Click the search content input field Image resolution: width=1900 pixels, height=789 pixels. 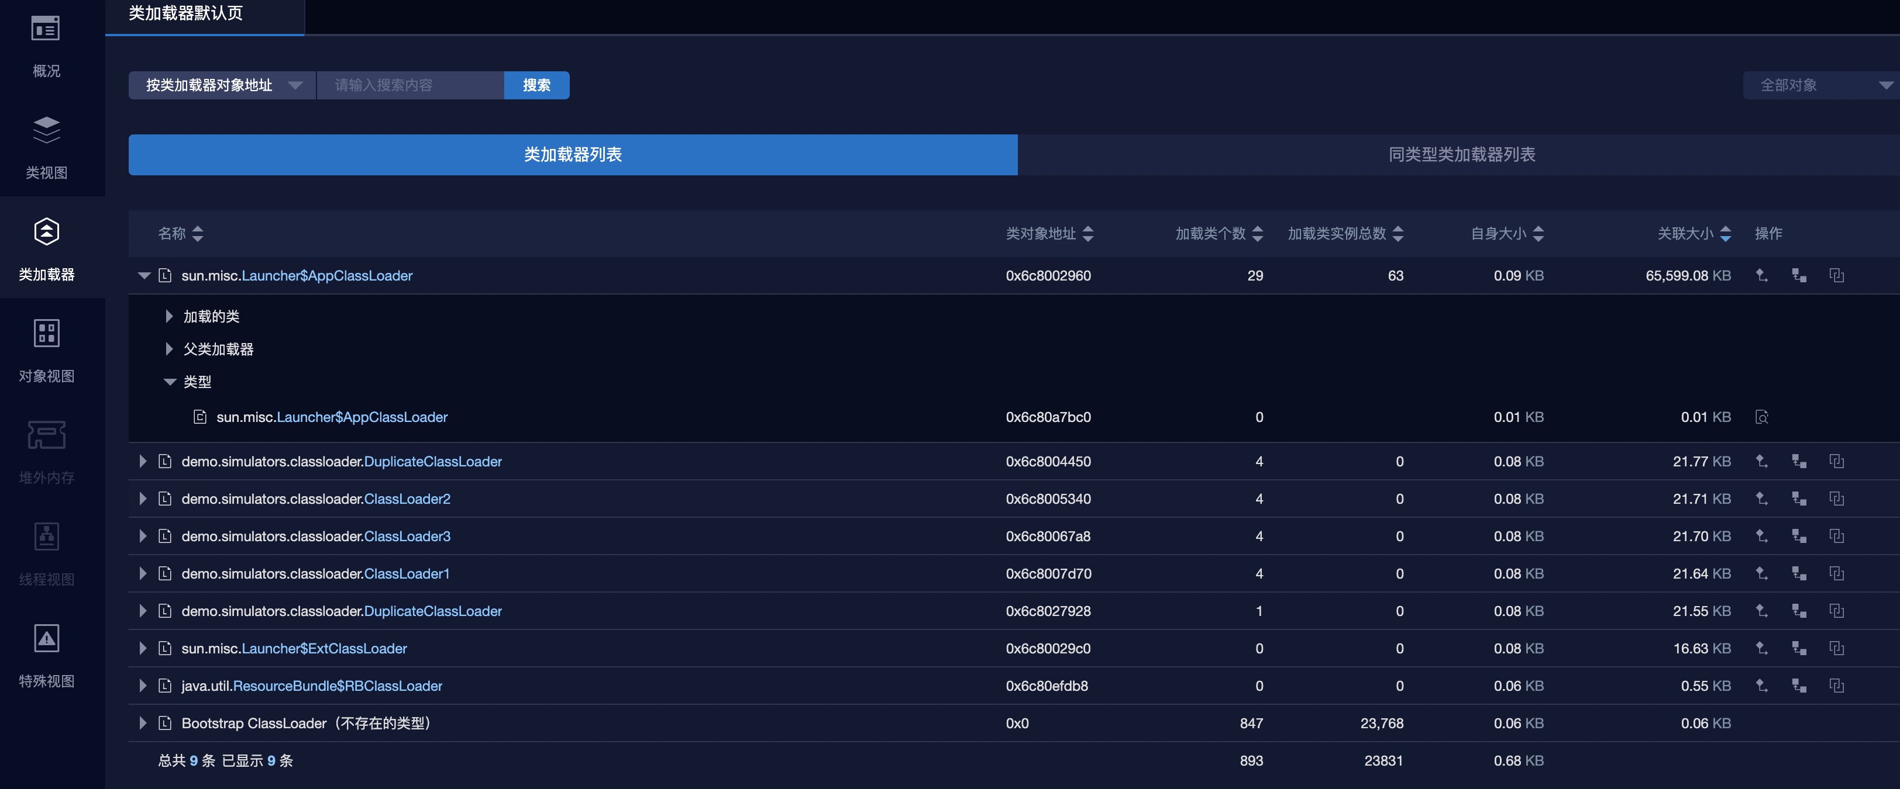[409, 85]
